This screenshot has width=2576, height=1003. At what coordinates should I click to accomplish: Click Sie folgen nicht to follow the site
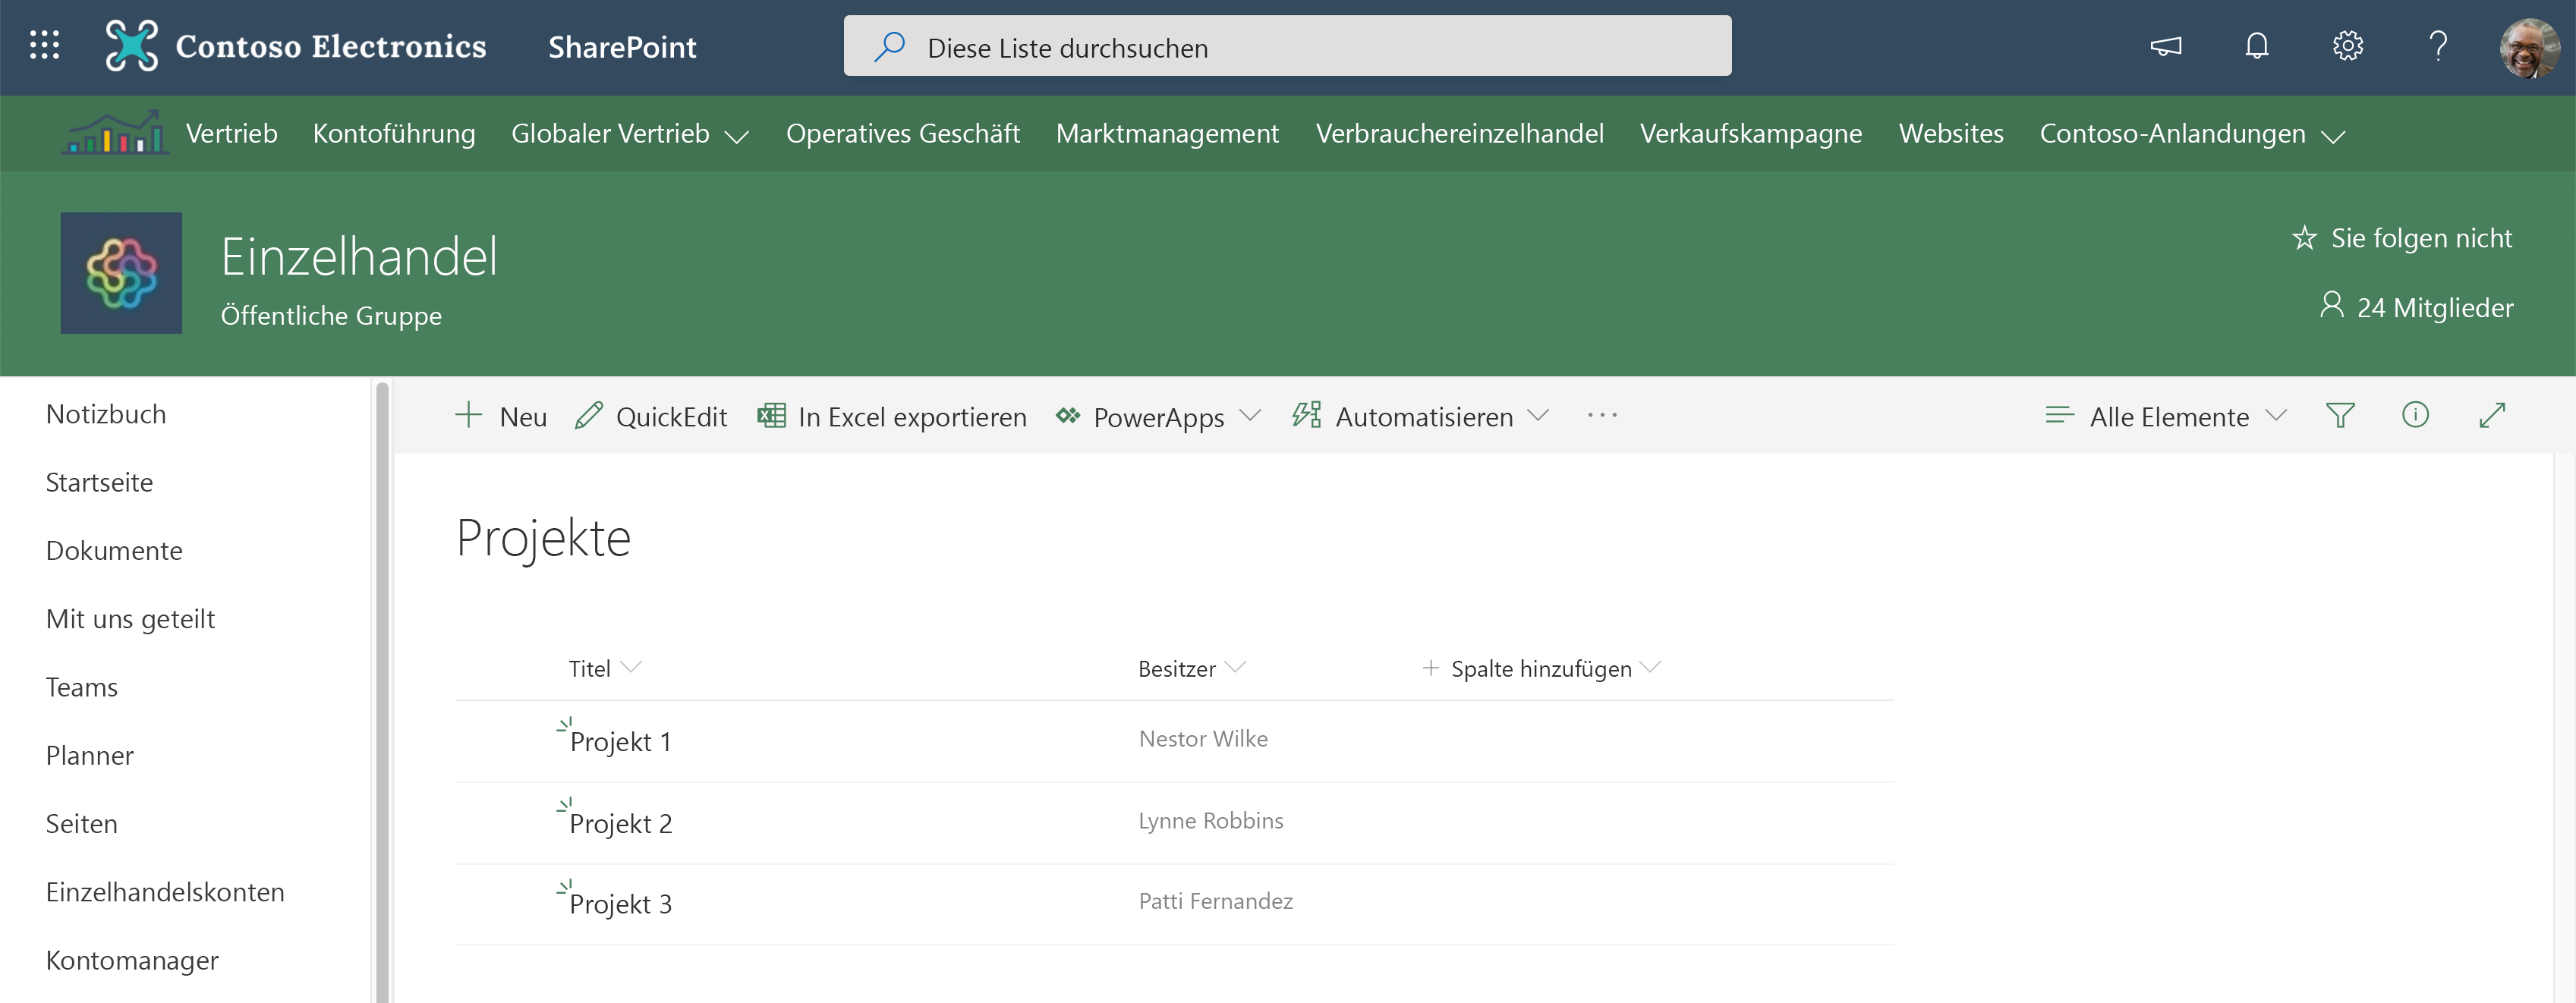pos(2403,238)
